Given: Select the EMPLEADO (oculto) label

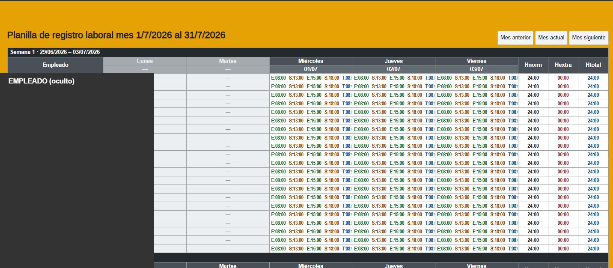Looking at the screenshot, I should pyautogui.click(x=42, y=81).
